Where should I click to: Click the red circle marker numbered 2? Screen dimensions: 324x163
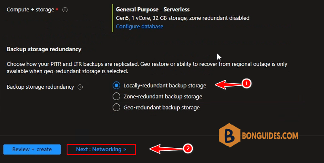[188, 148]
